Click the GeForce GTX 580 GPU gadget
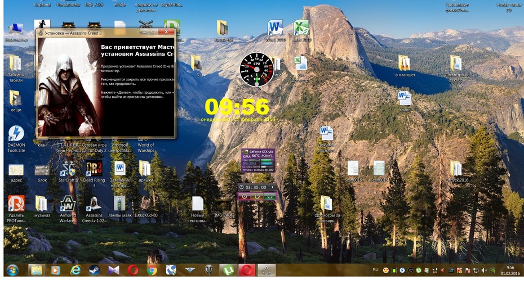 (x=258, y=160)
